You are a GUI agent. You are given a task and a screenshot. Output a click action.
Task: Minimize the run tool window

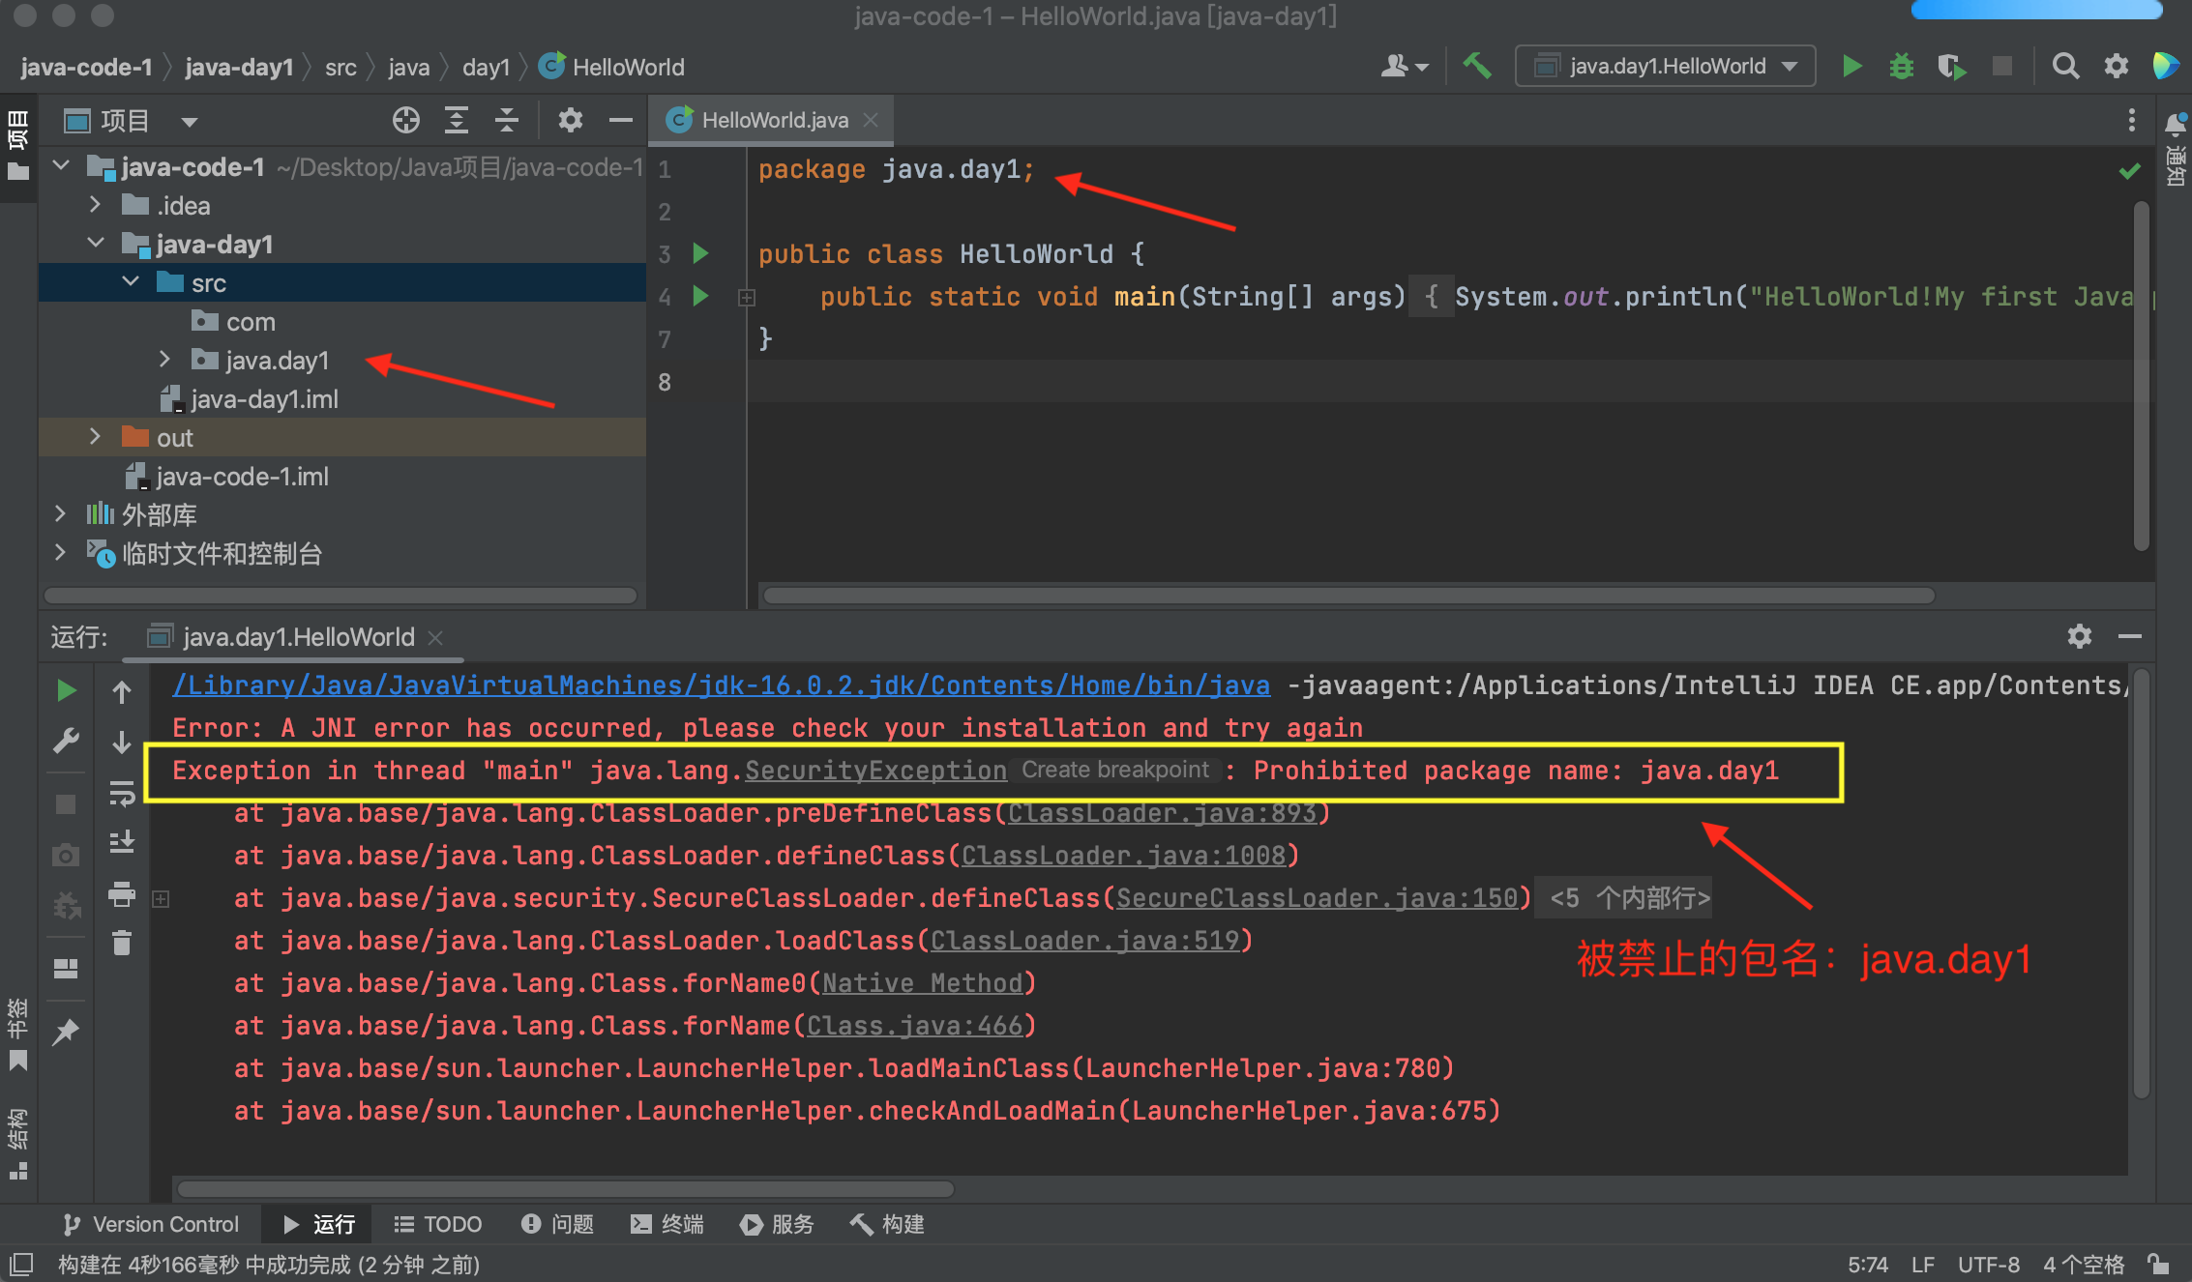point(2129,636)
